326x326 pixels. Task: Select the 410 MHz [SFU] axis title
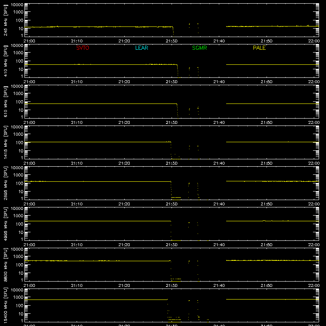(5, 62)
